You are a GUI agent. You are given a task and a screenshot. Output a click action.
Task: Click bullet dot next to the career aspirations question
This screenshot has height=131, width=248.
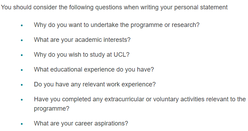click(x=22, y=124)
